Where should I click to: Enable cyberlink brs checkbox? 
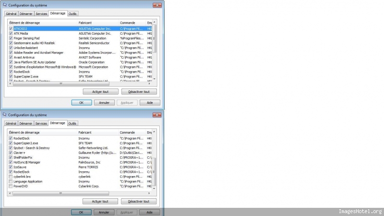pyautogui.click(x=11, y=177)
